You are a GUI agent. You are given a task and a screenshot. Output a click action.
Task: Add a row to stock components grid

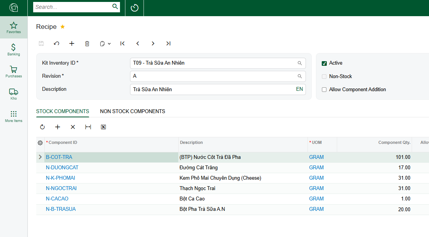pyautogui.click(x=57, y=127)
